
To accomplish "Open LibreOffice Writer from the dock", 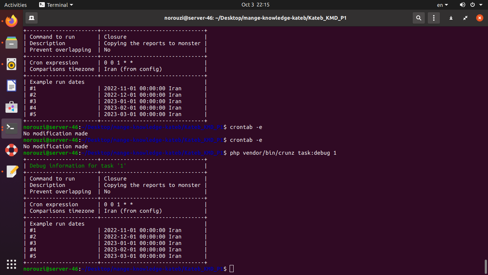I will pos(11,86).
